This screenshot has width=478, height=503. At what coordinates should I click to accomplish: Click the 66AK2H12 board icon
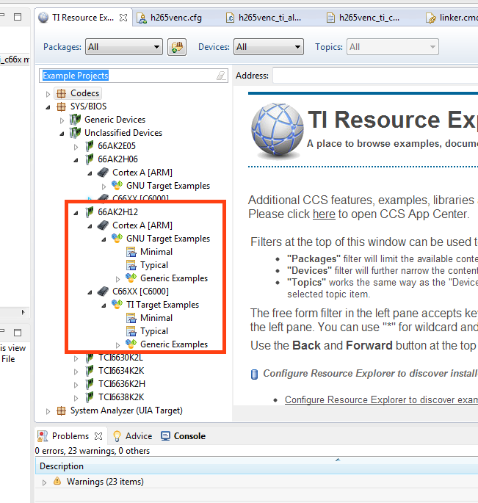[89, 212]
